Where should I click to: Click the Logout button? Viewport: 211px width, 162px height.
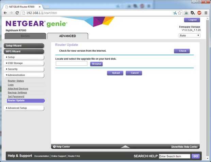pos(192,20)
